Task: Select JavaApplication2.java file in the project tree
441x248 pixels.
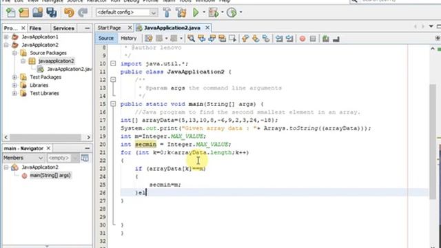Action: 69,69
